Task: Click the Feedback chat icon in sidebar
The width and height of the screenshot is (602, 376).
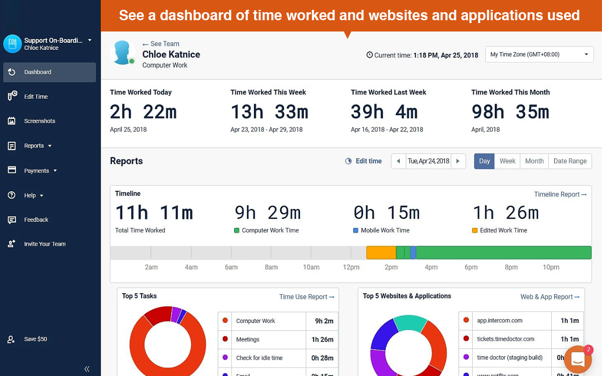Action: [x=12, y=219]
